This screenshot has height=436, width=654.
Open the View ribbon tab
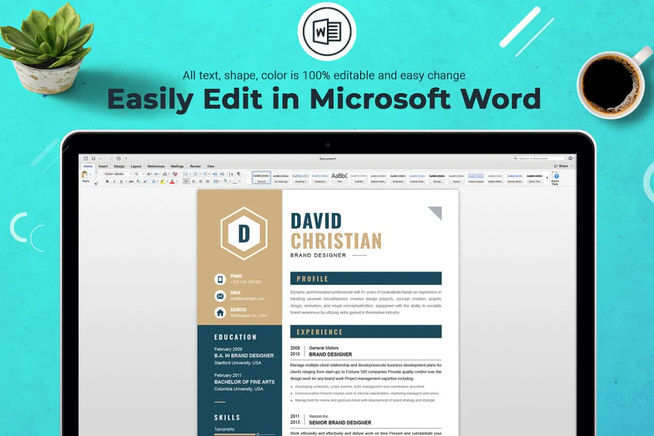coord(211,166)
